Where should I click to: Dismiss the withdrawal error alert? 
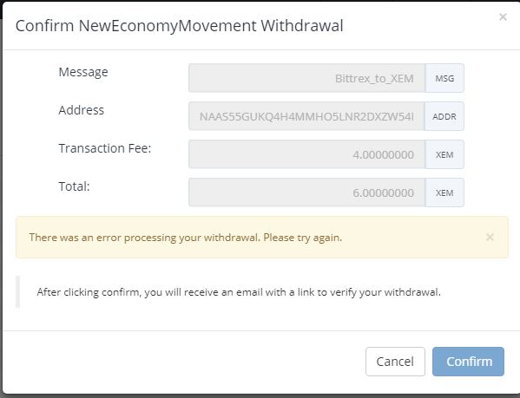490,237
